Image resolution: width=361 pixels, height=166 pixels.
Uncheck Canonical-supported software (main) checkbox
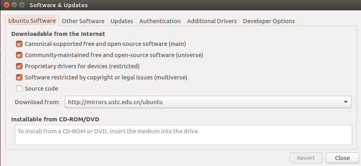point(19,43)
